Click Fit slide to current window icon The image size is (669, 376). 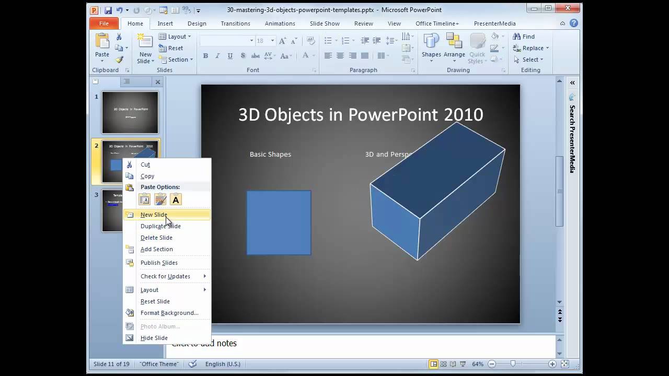[x=565, y=364]
